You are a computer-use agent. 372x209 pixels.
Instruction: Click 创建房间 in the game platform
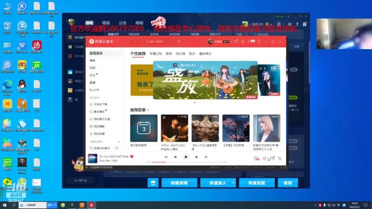179,183
